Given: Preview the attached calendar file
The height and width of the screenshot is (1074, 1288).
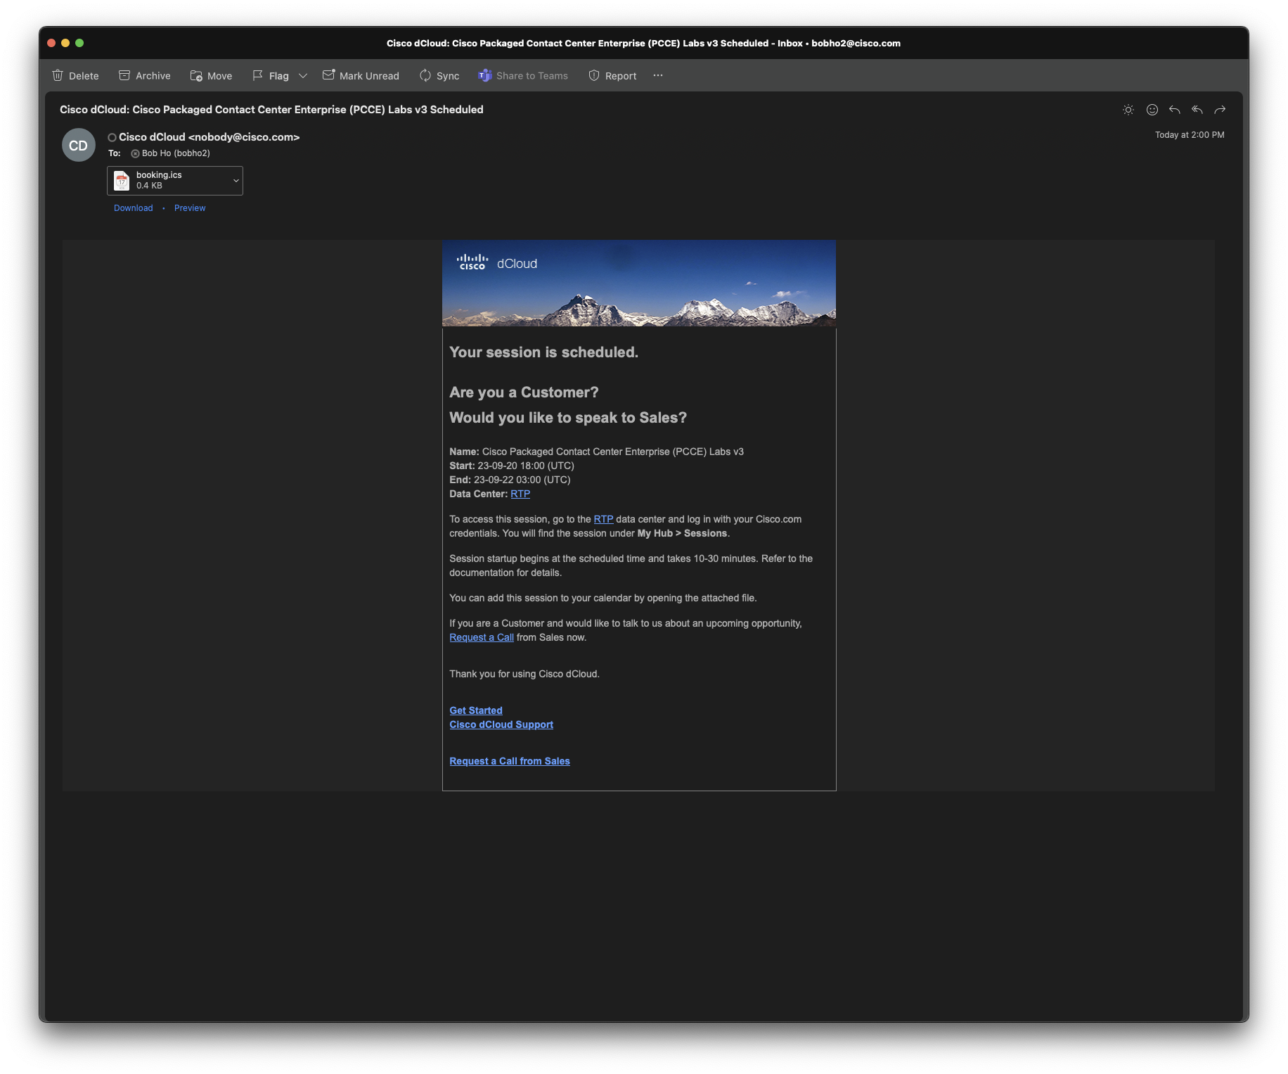Looking at the screenshot, I should click(x=190, y=208).
